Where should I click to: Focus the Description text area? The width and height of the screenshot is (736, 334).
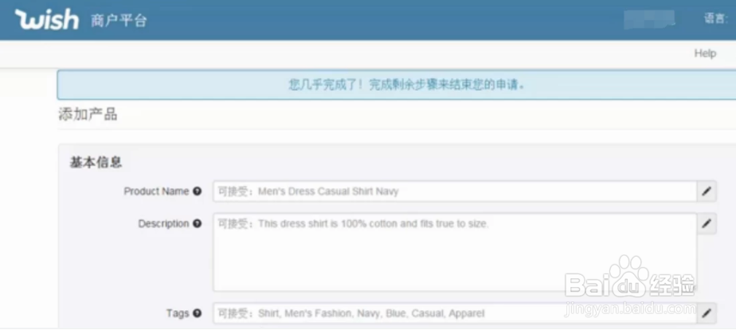point(455,253)
